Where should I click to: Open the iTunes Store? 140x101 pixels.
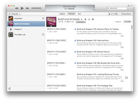pyautogui.click(x=126, y=14)
